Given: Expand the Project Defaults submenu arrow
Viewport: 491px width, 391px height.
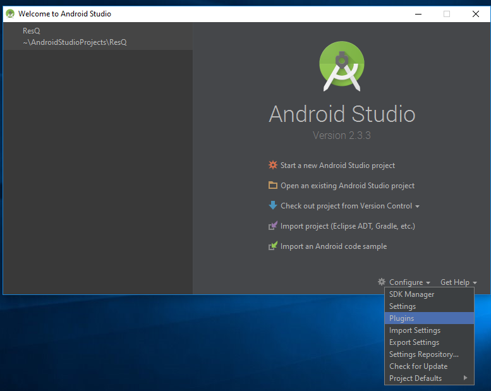Looking at the screenshot, I should click(x=465, y=378).
